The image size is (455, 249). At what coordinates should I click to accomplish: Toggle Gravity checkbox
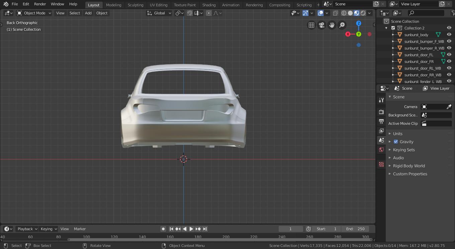point(396,142)
